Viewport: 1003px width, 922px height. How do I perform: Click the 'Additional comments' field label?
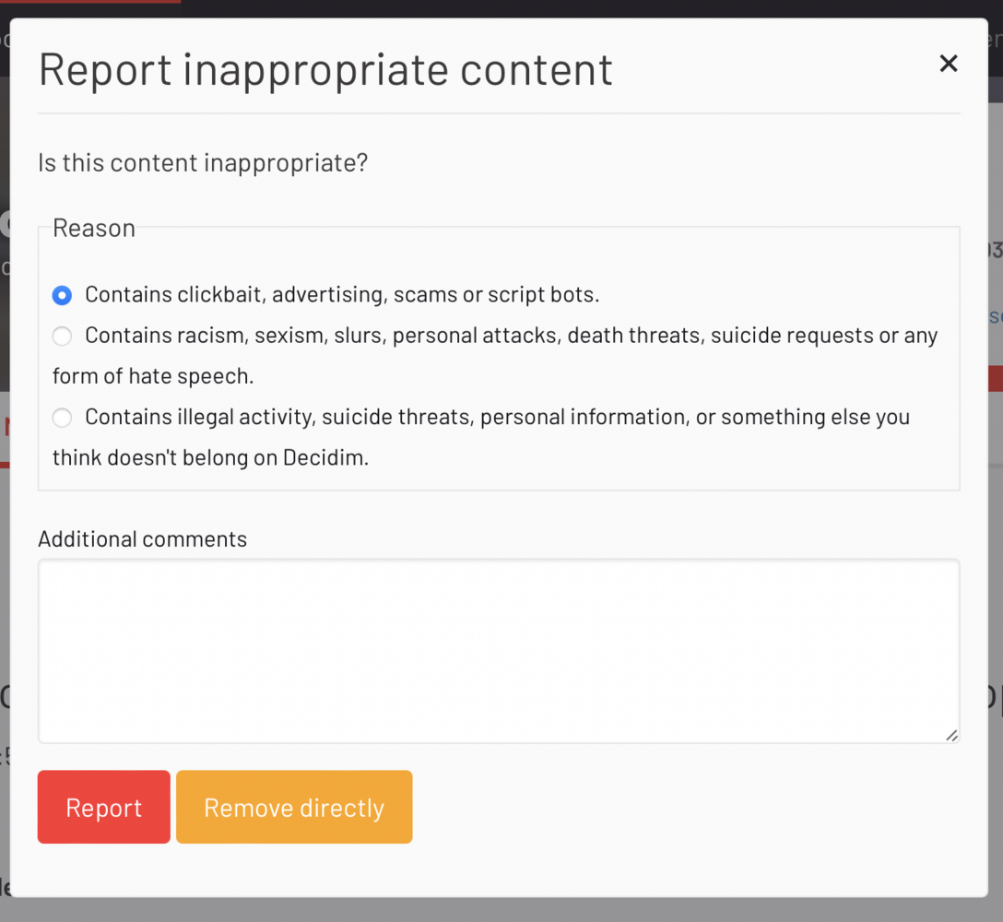coord(142,539)
